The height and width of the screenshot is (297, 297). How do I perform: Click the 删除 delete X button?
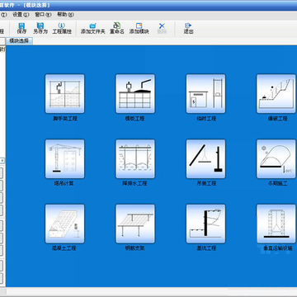162,28
